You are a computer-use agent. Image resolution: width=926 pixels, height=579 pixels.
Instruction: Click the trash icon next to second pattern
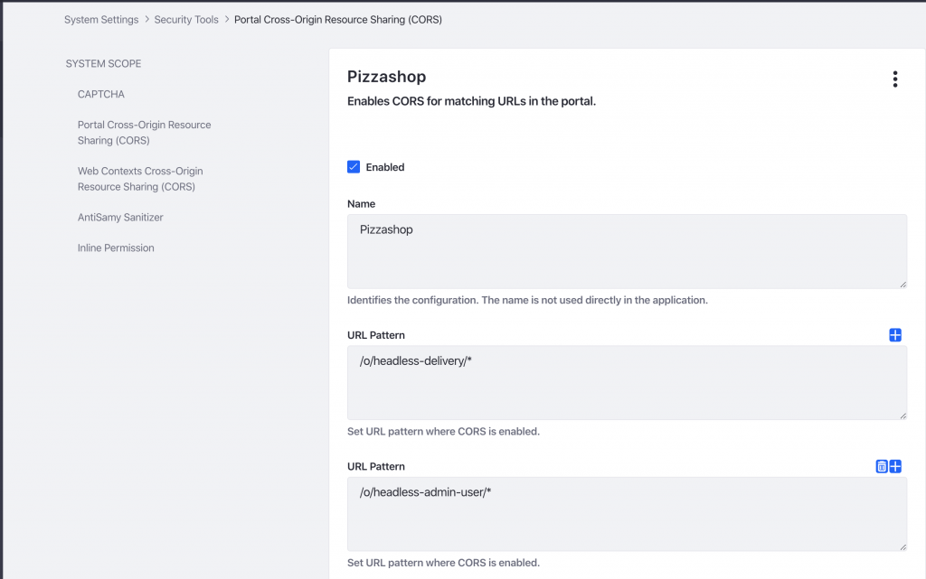(881, 466)
